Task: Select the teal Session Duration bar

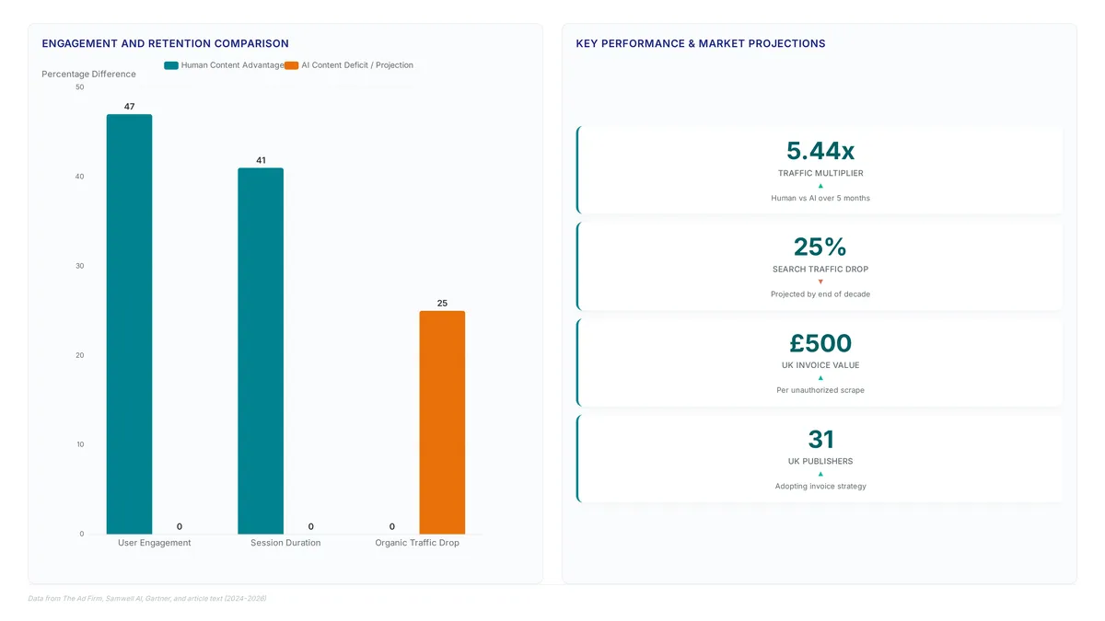Action: [261, 351]
